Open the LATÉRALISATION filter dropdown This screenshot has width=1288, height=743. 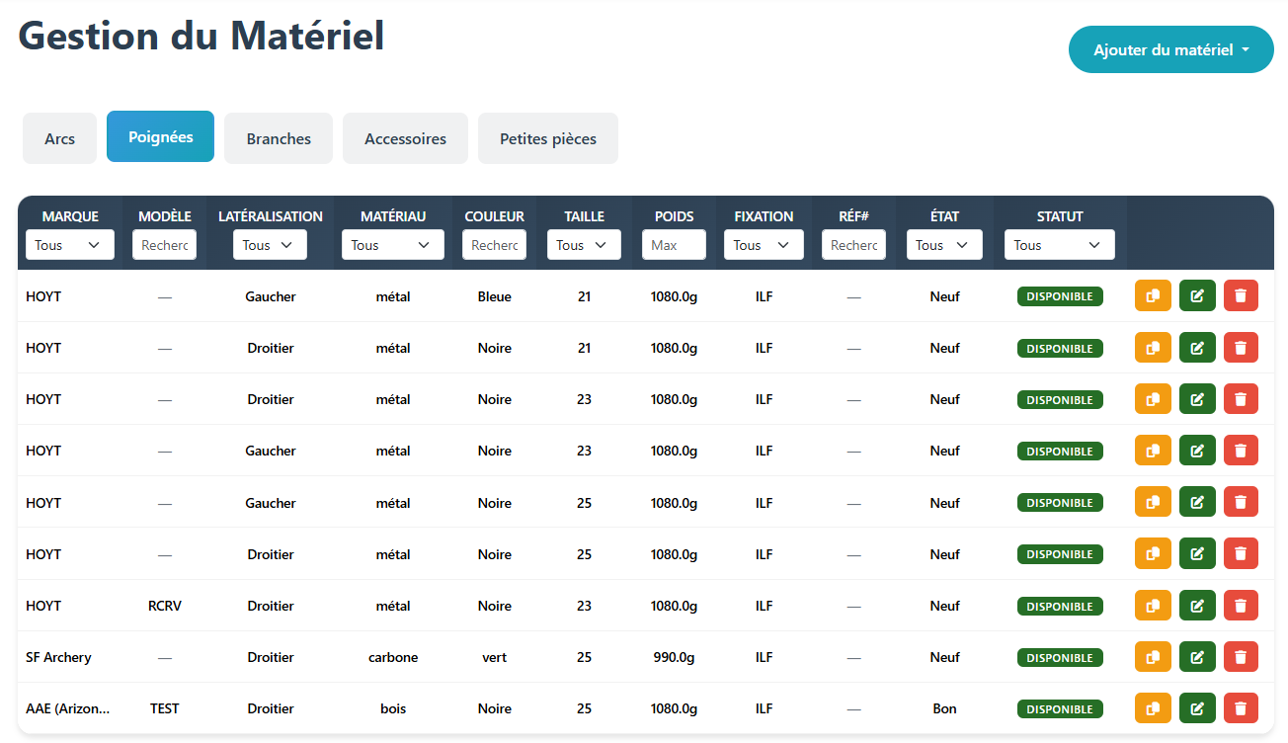pos(269,244)
